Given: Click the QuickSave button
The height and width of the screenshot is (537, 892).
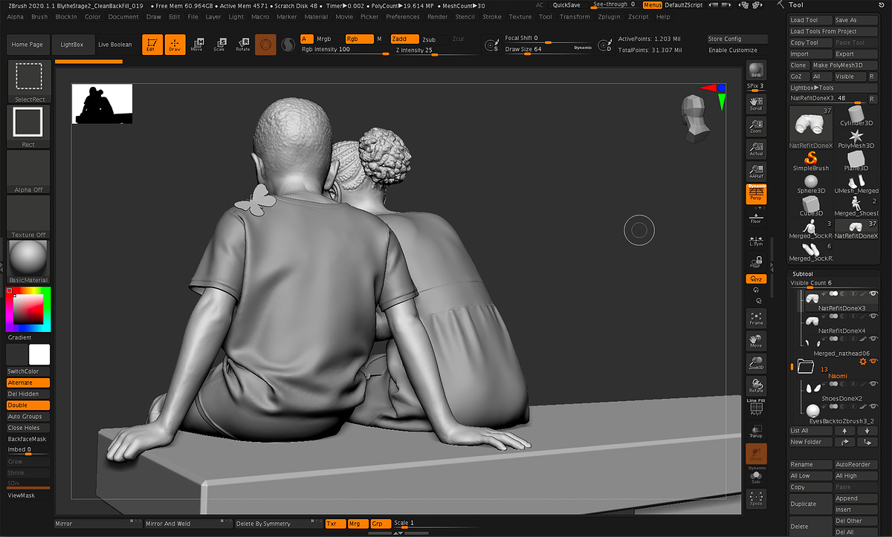Looking at the screenshot, I should pos(566,5).
